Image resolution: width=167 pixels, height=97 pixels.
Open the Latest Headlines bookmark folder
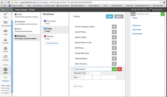click(x=78, y=6)
